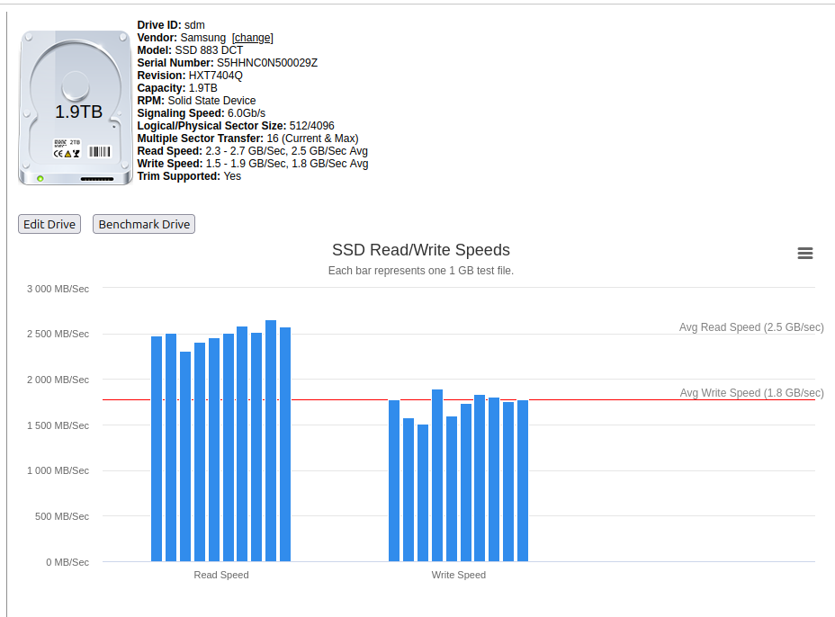Click the Avg Read Speed (2.5 GB/sec) label
This screenshot has height=617, width=835.
click(751, 327)
